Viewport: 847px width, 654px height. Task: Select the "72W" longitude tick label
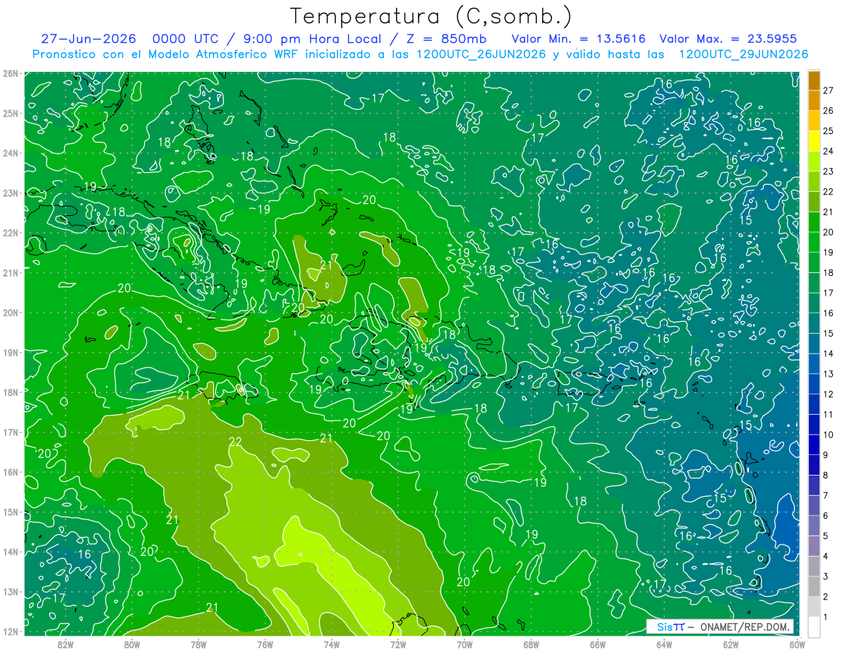(398, 645)
